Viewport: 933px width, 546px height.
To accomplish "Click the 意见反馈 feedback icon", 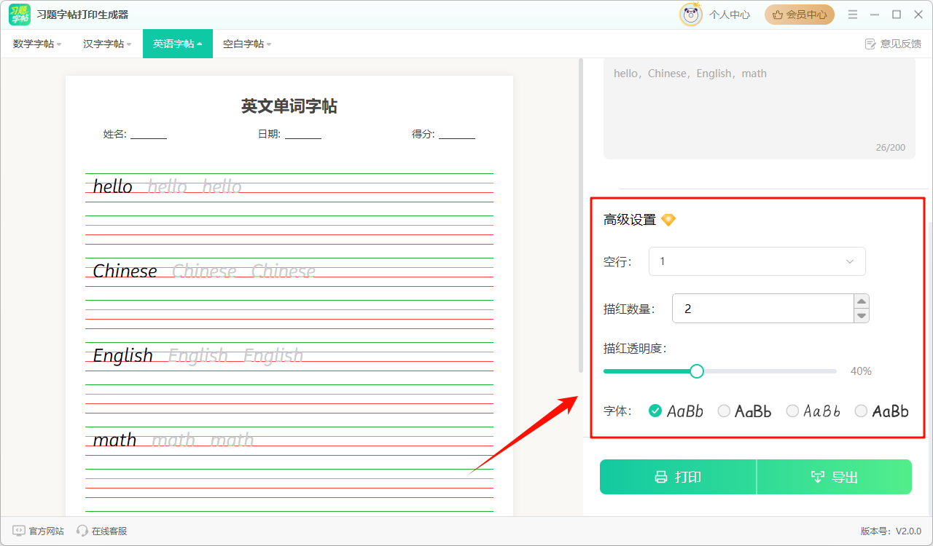I will click(870, 44).
